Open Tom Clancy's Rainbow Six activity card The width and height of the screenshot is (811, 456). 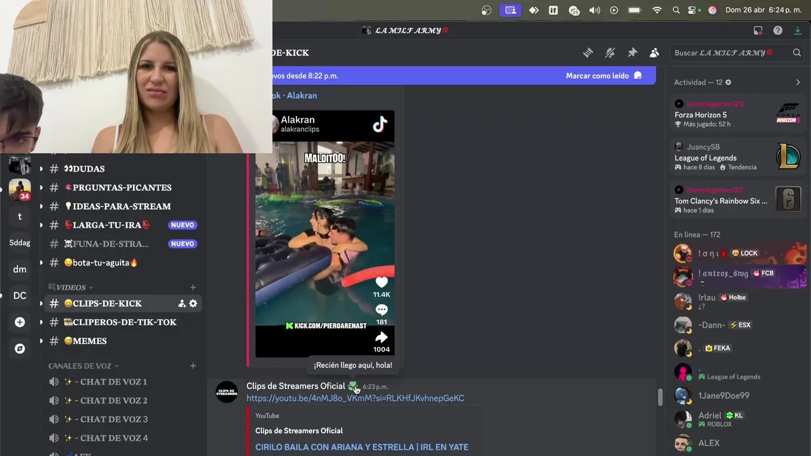click(738, 200)
